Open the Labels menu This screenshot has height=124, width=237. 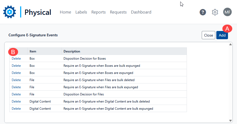[81, 12]
